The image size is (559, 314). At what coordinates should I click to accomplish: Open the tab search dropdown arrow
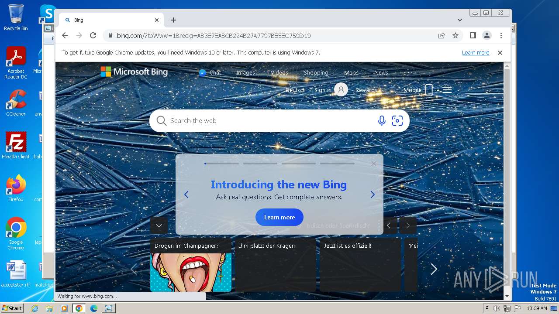coord(460,20)
